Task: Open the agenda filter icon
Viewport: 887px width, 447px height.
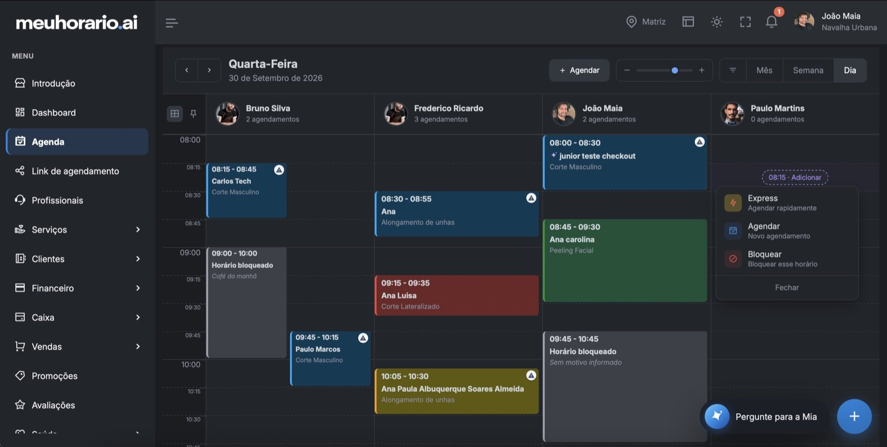Action: pos(733,70)
